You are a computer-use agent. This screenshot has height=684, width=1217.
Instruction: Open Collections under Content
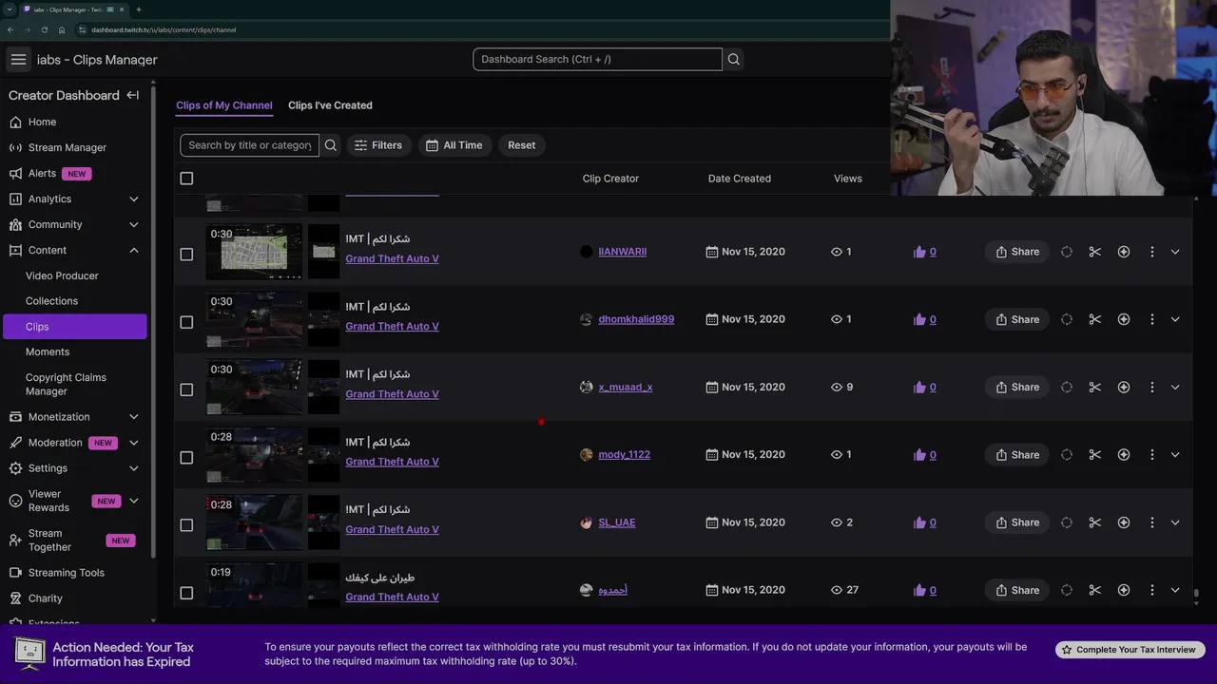click(x=51, y=301)
